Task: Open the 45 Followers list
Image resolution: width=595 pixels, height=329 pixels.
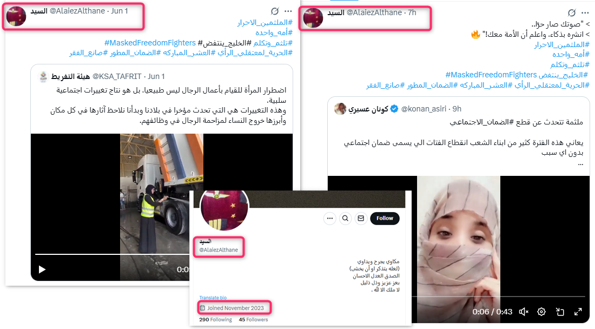Action: [x=253, y=319]
